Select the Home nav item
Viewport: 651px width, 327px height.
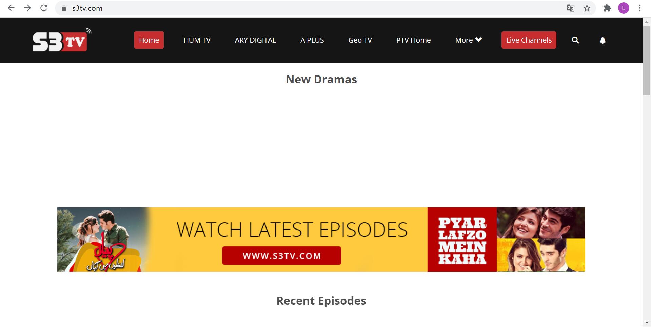point(149,40)
